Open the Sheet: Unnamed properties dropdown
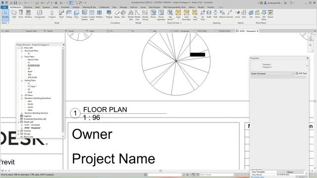Viewport: 317px width, 178px height. [x=272, y=74]
